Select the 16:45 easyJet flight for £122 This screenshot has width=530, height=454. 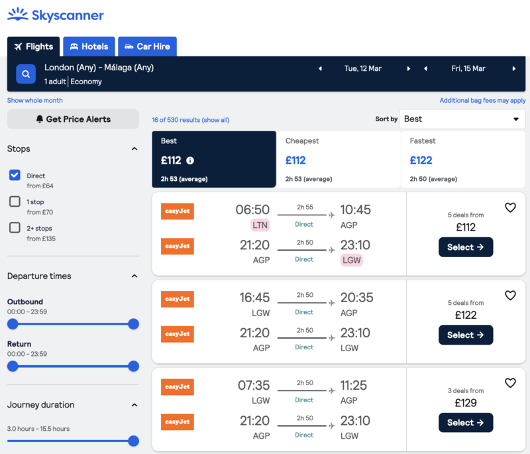click(x=466, y=335)
